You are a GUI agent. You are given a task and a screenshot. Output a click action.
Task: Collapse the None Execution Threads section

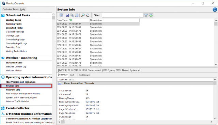[x=60, y=83]
